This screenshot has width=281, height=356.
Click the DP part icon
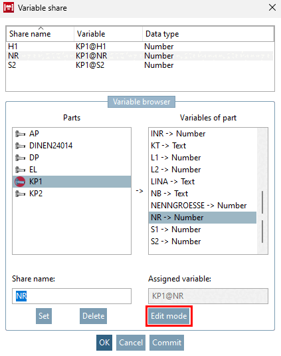pos(20,158)
